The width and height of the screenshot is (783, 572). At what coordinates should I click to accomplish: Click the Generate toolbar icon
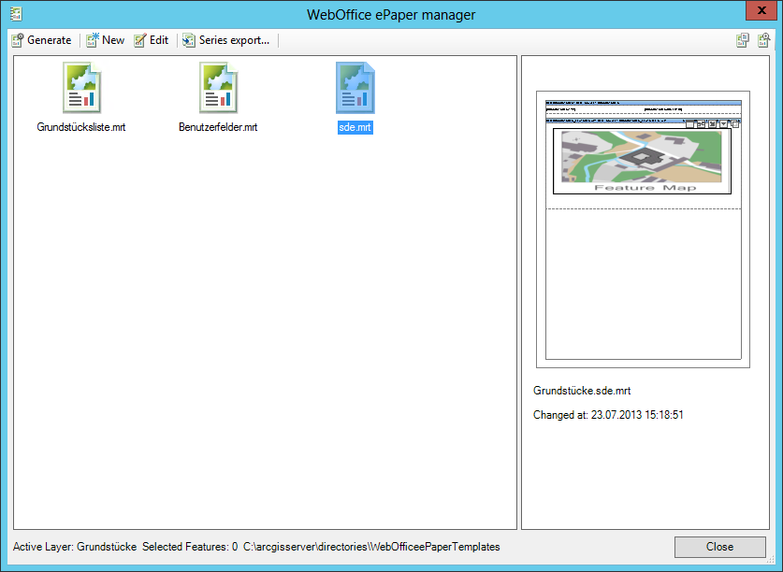pyautogui.click(x=16, y=40)
